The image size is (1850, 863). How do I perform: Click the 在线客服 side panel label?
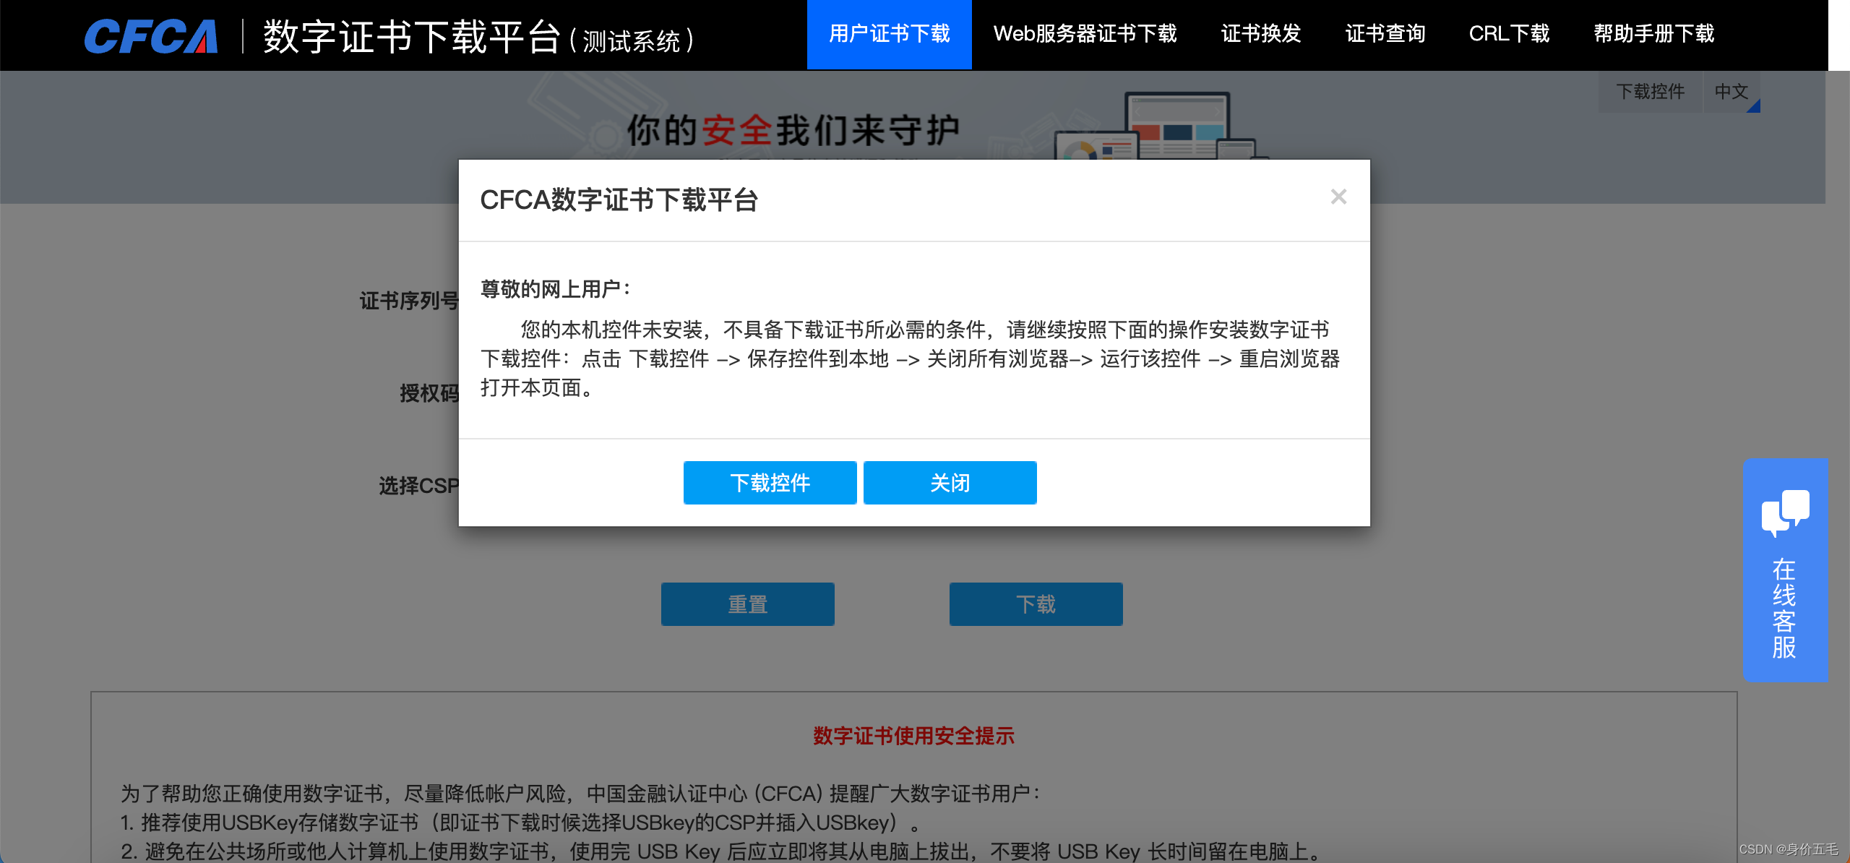[x=1784, y=609]
